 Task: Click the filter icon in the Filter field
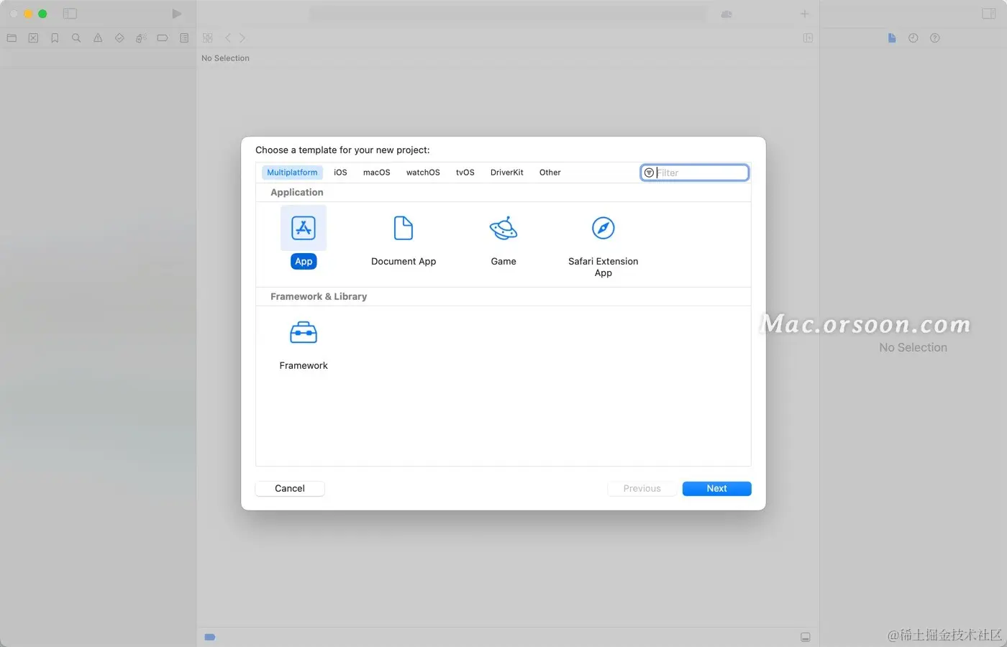649,173
